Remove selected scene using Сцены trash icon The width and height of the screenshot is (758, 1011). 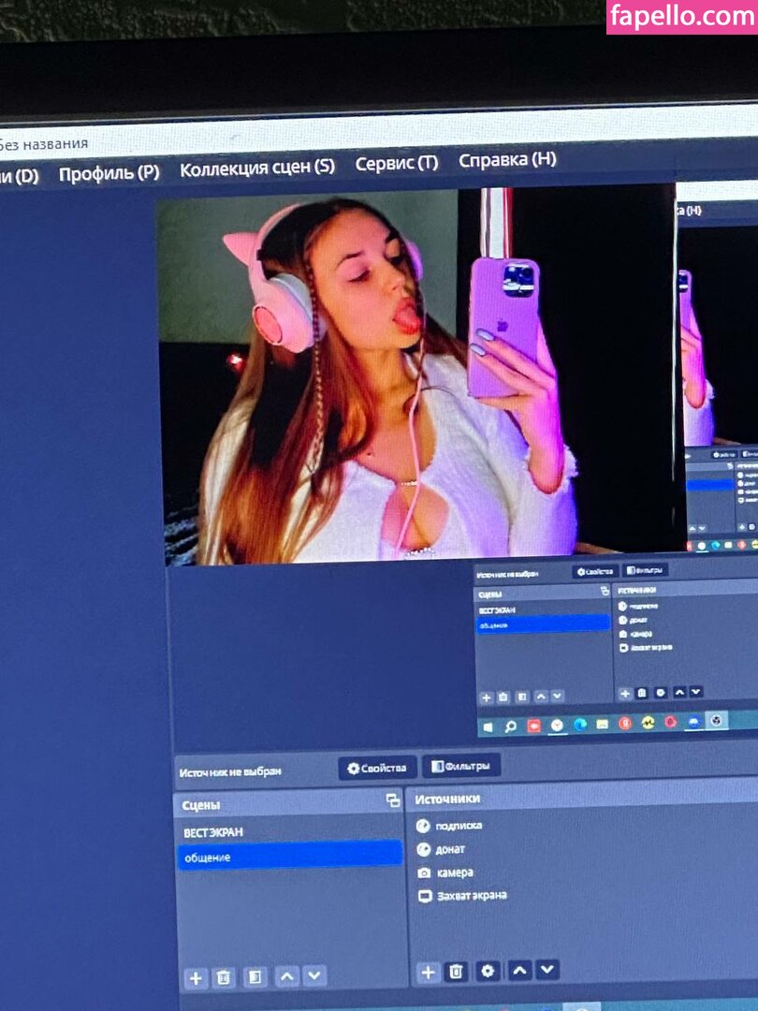(224, 978)
